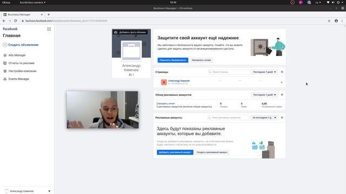Click the blue add ad account button
The image size is (346, 194).
(x=175, y=152)
